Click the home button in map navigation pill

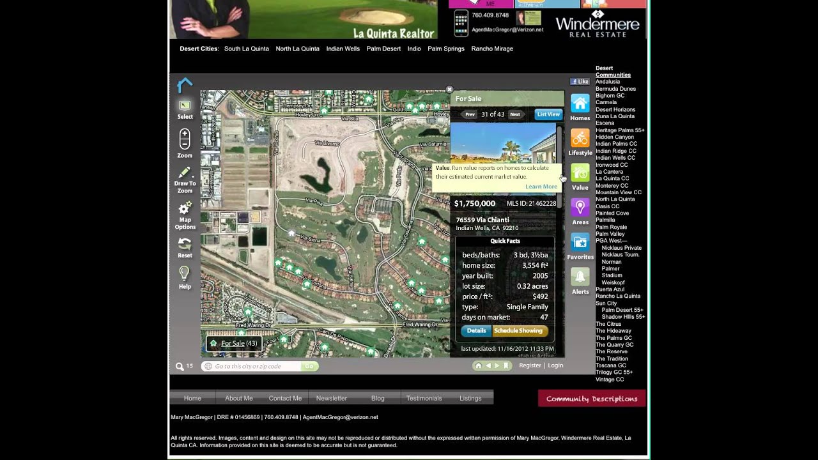coord(478,365)
